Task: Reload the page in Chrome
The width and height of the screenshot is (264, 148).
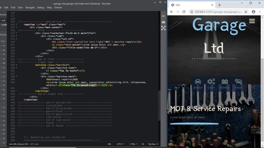Action: (184, 12)
